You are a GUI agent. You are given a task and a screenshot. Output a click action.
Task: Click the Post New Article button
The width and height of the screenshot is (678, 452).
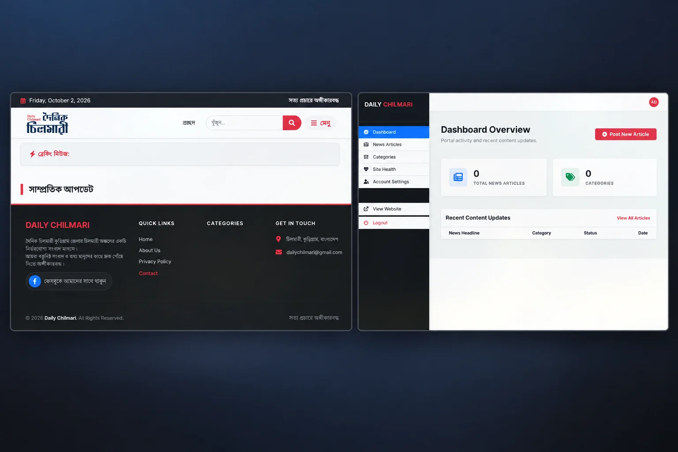tap(625, 134)
